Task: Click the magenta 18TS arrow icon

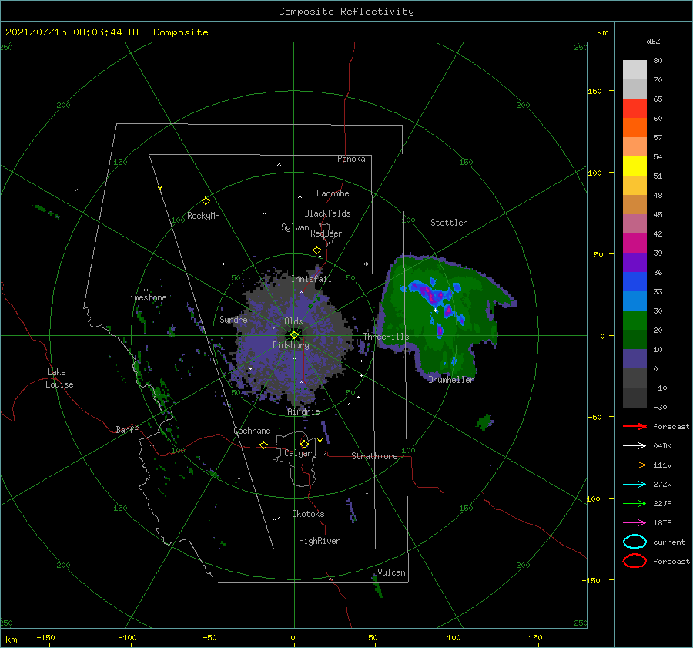Action: pyautogui.click(x=634, y=523)
